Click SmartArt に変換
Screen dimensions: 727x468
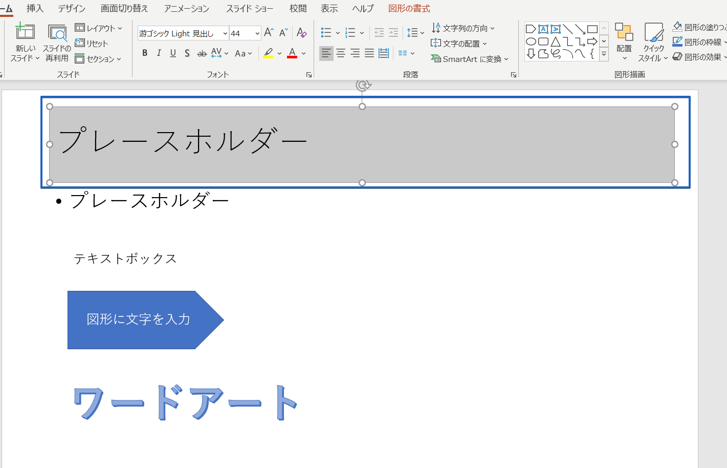(x=470, y=59)
